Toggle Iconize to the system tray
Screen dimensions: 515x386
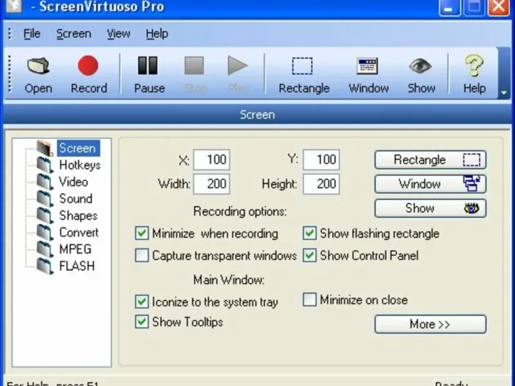(x=142, y=302)
